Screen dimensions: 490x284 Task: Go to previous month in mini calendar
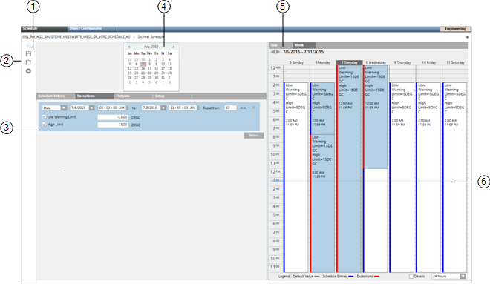[129, 47]
